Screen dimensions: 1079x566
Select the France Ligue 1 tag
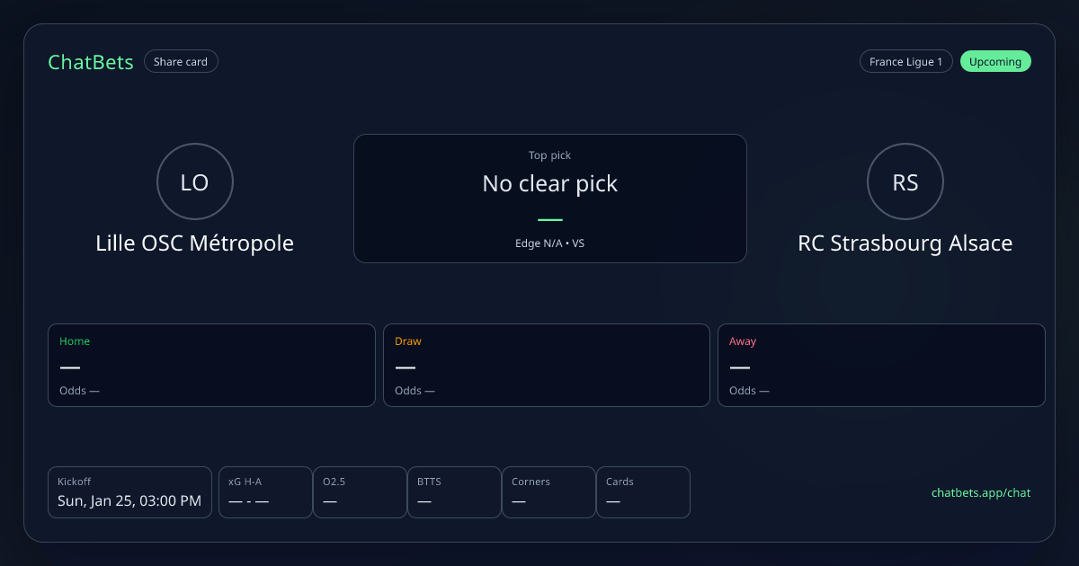click(905, 62)
